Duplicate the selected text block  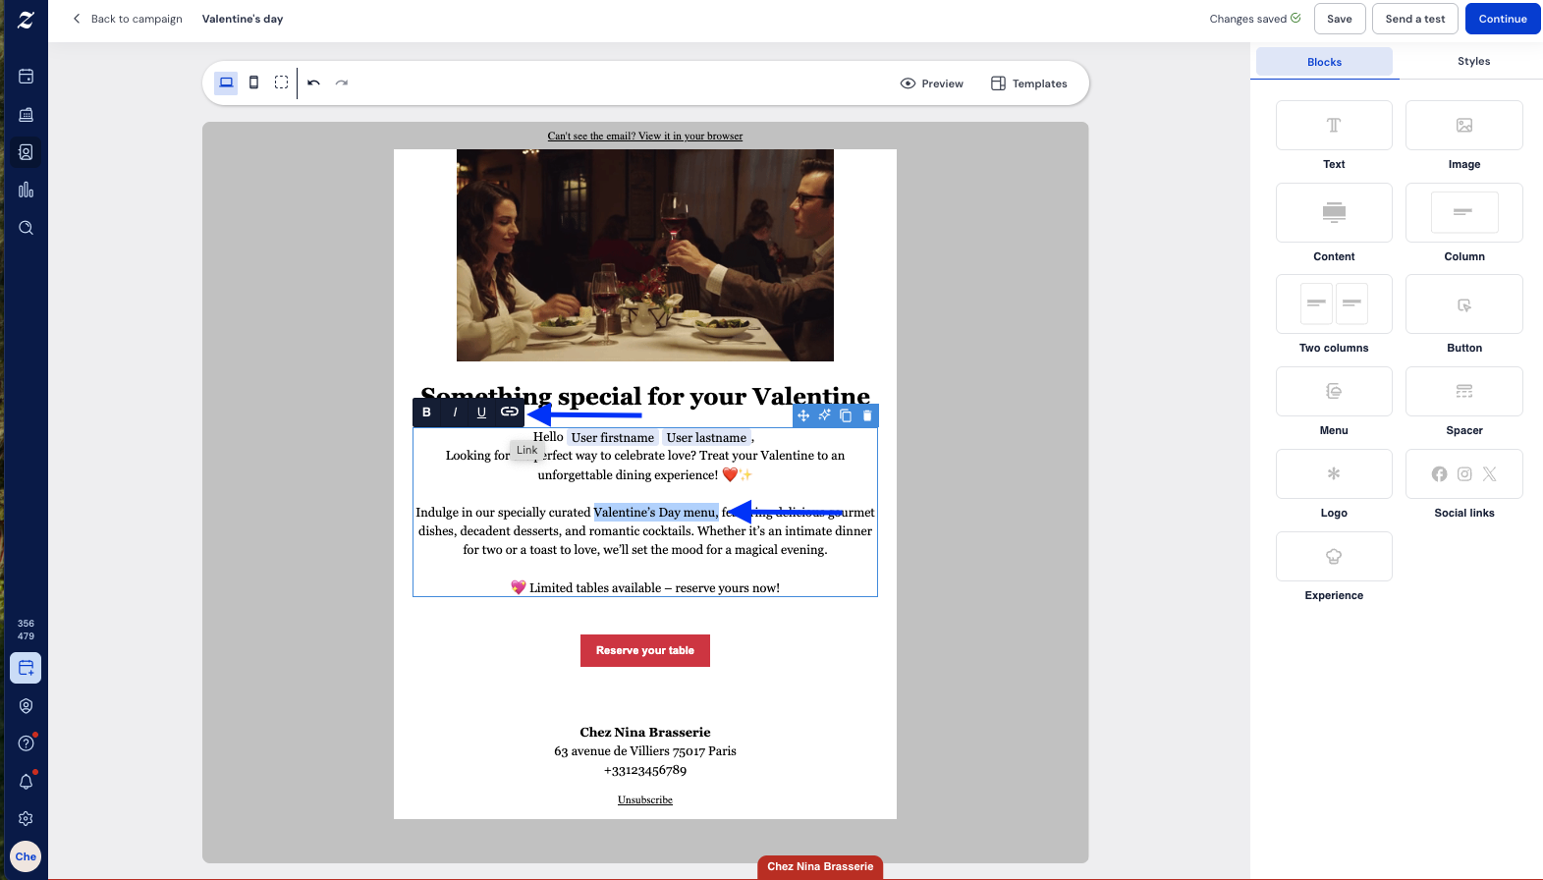pyautogui.click(x=846, y=415)
